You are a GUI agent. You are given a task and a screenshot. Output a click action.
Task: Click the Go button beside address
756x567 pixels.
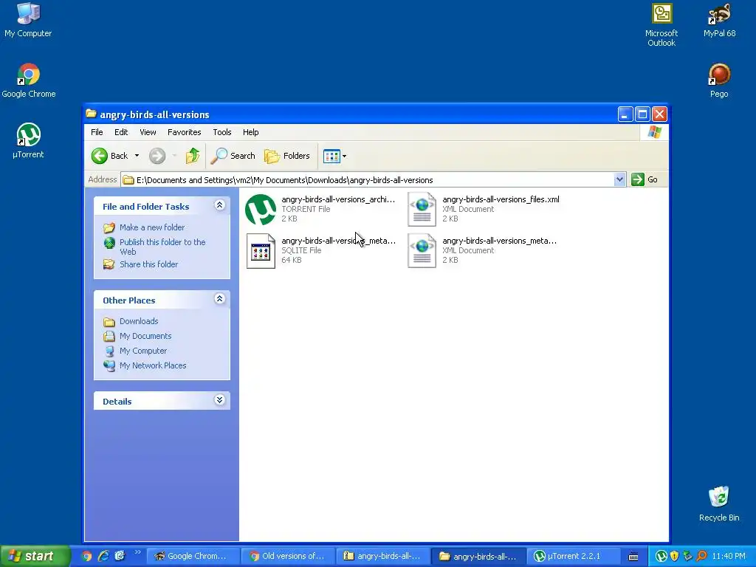coord(645,180)
